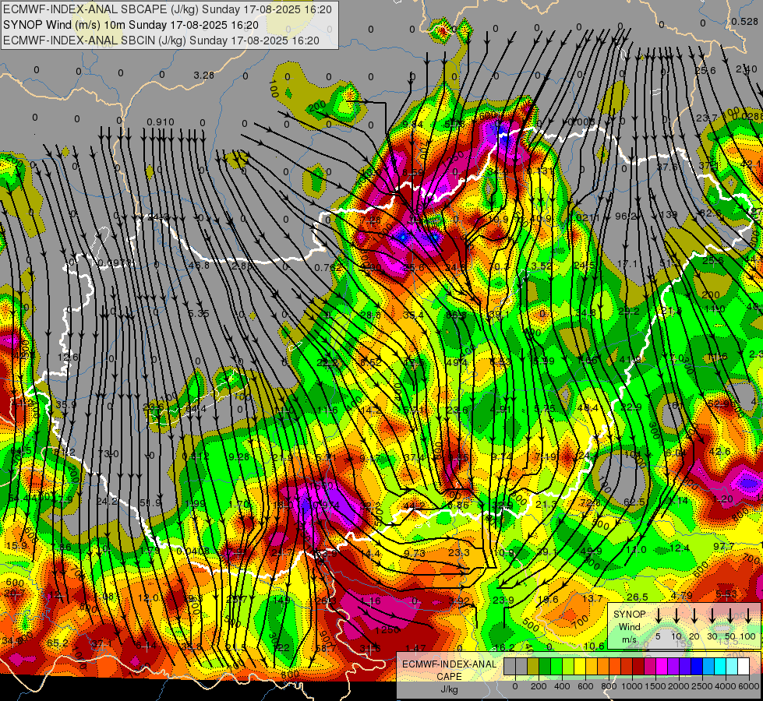Click the ECMWF-INDEX-ANAL legend label
Image resolution: width=763 pixels, height=701 pixels.
click(449, 664)
